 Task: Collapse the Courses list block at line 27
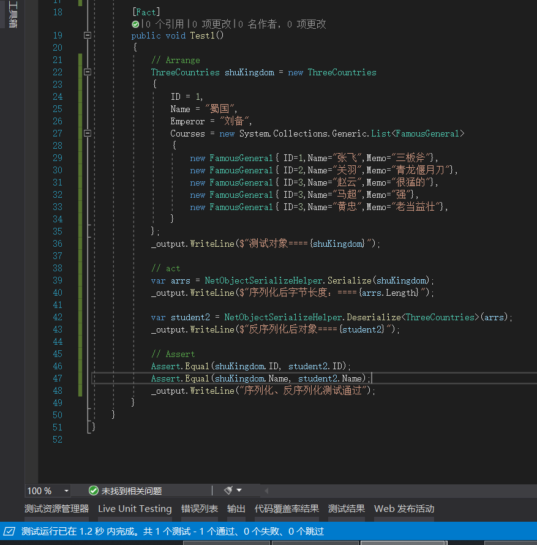88,133
